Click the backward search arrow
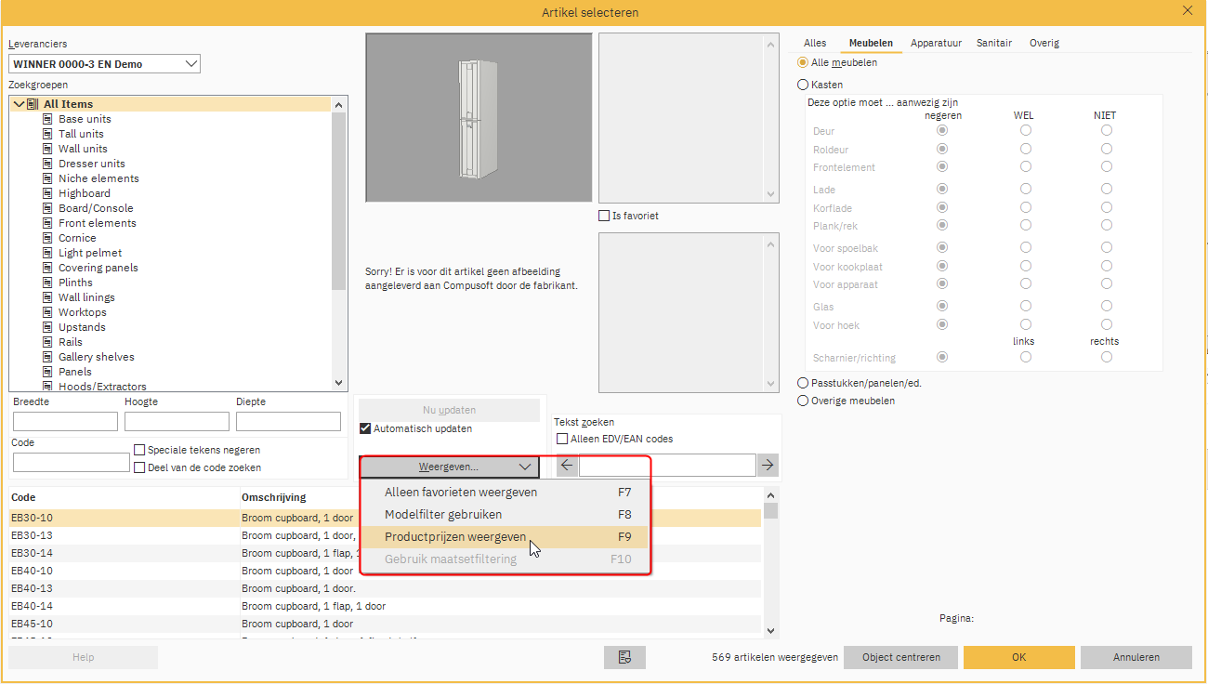The image size is (1208, 684). (566, 465)
